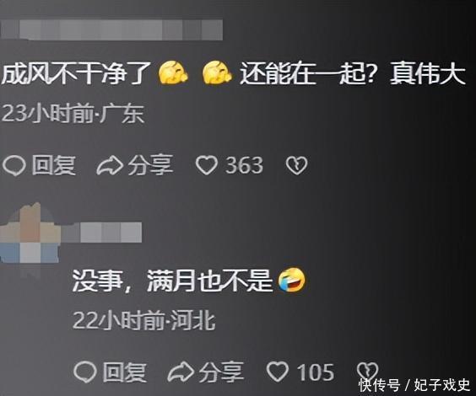Click the 363 like count number
Image resolution: width=476 pixels, height=396 pixels.
[244, 165]
